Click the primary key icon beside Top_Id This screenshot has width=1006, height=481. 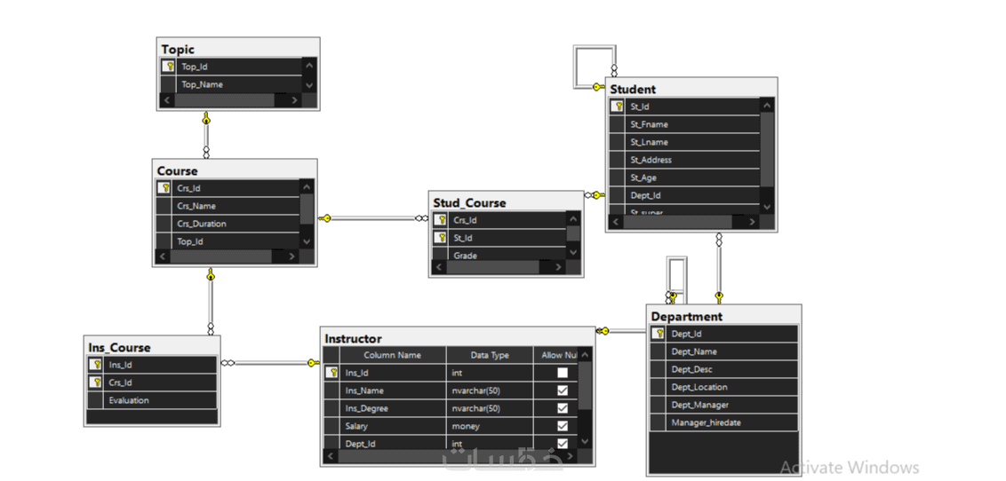pyautogui.click(x=169, y=66)
